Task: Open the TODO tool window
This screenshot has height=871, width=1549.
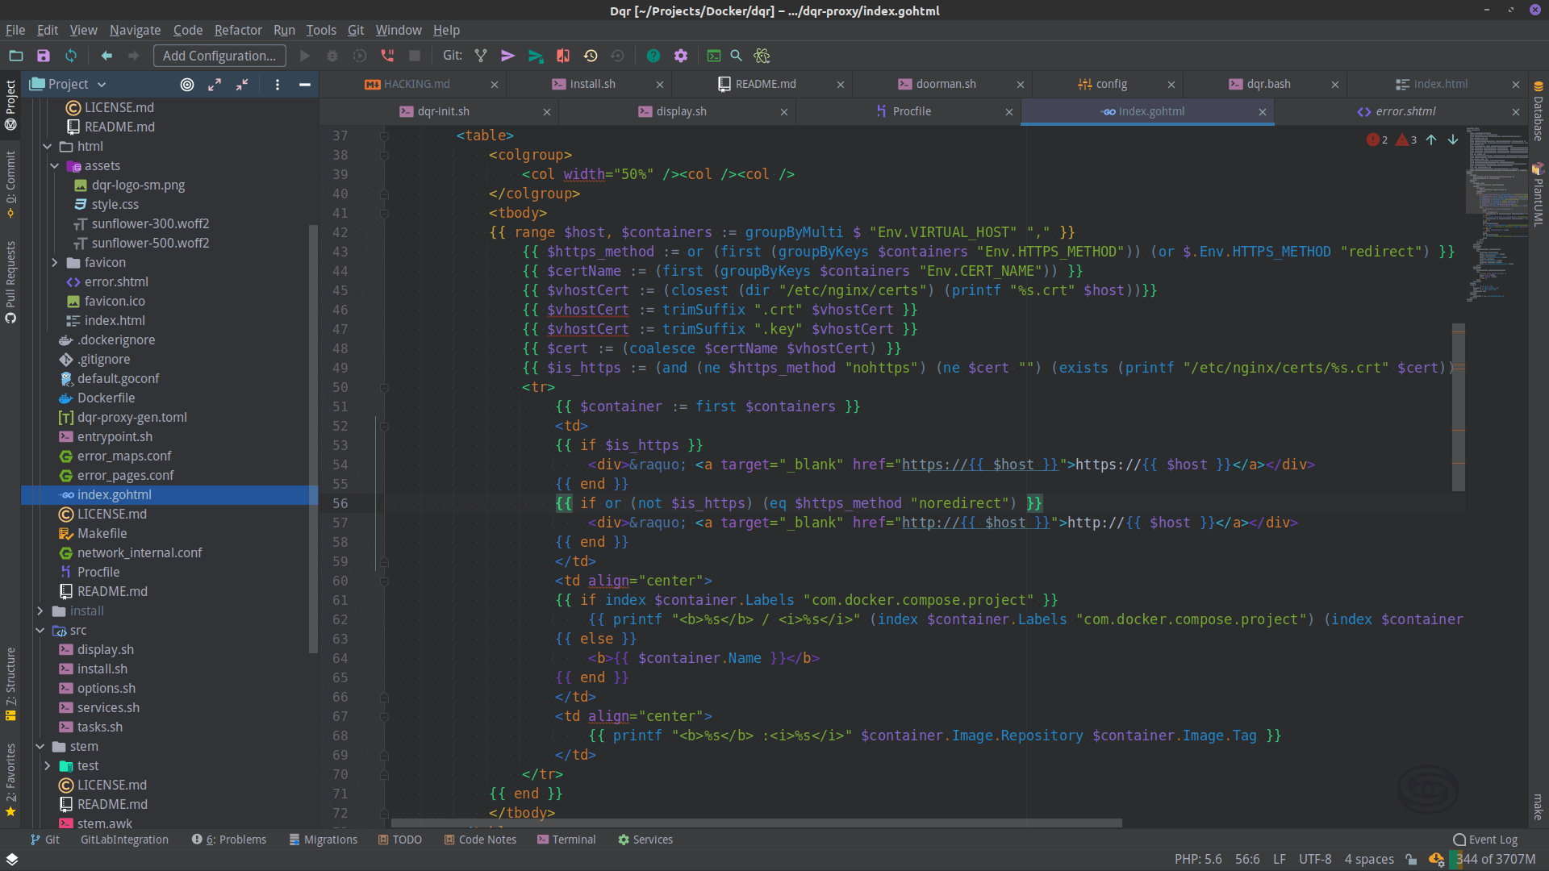Action: [400, 840]
